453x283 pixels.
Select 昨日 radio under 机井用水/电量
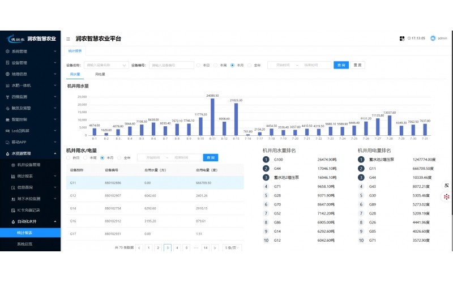click(x=69, y=157)
